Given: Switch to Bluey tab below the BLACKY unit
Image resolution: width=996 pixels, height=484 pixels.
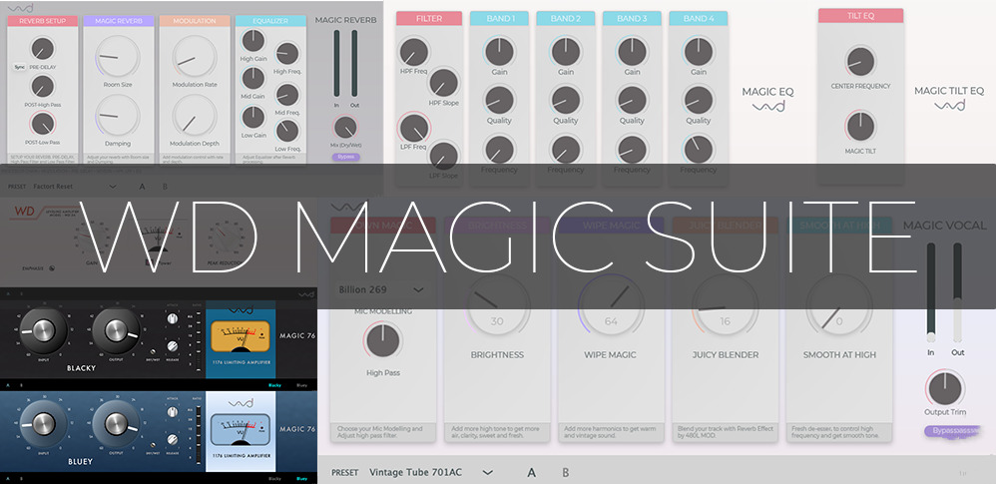Looking at the screenshot, I should [300, 385].
